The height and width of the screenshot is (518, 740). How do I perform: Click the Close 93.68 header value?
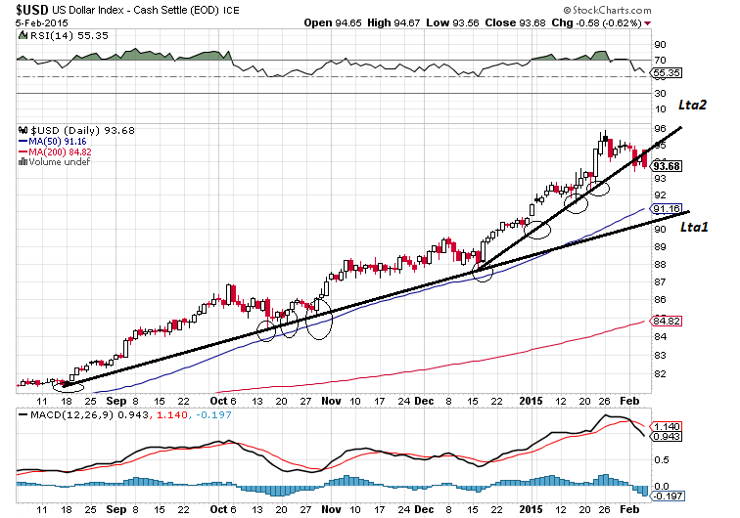click(515, 22)
